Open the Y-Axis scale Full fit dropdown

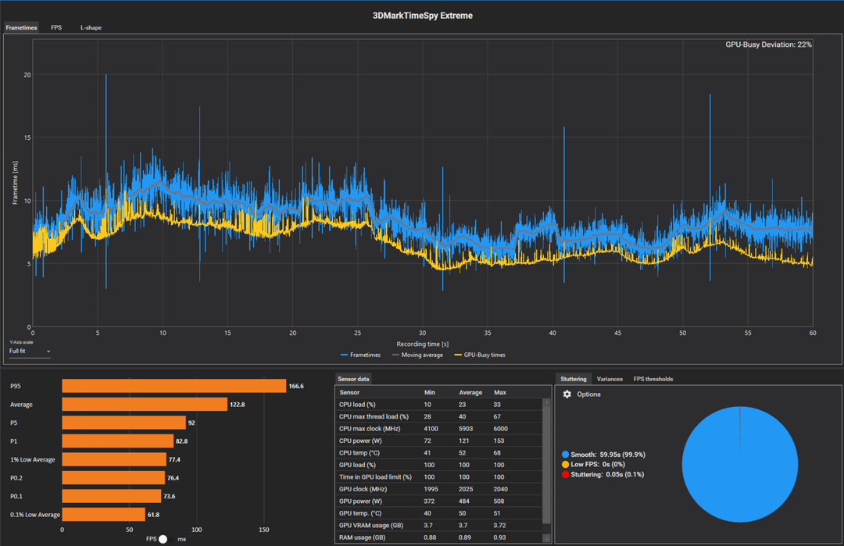30,352
